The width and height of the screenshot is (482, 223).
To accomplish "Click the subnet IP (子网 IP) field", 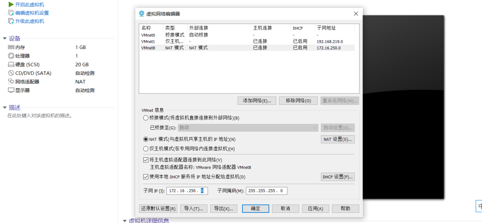I will (x=187, y=191).
